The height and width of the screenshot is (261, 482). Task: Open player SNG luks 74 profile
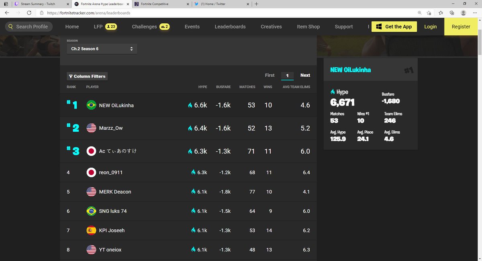[113, 211]
